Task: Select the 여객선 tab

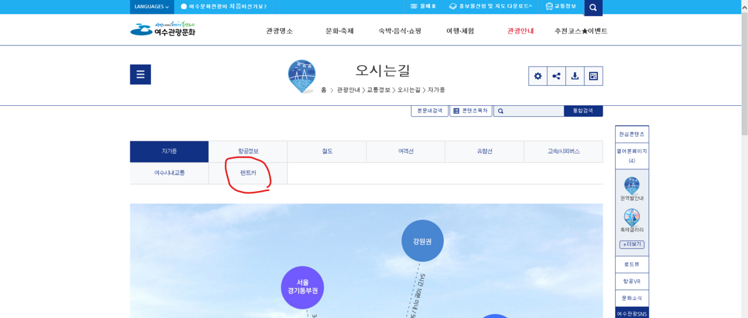Action: pos(406,151)
